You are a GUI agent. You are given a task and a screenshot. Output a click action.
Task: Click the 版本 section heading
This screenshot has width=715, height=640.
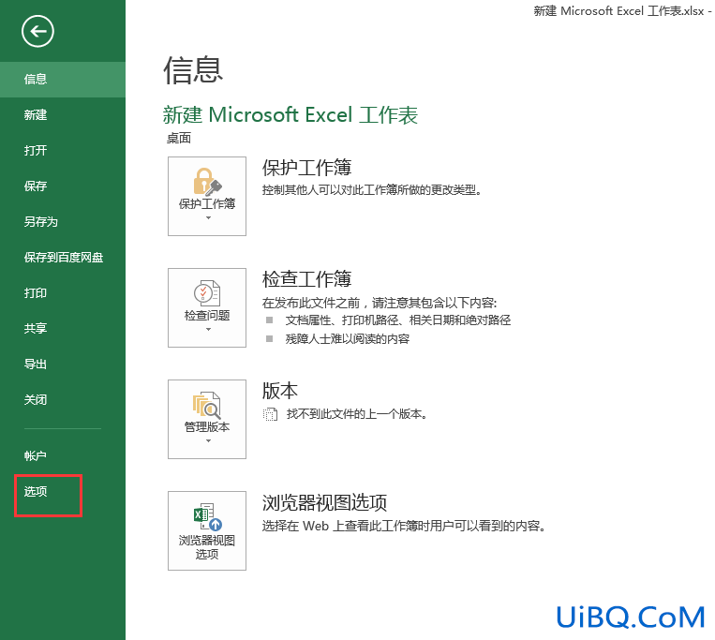click(x=280, y=391)
